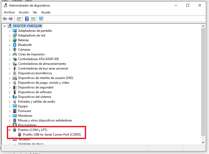Expand the Adaptadores de pantalla node
The width and height of the screenshot is (209, 154).
(x=10, y=31)
